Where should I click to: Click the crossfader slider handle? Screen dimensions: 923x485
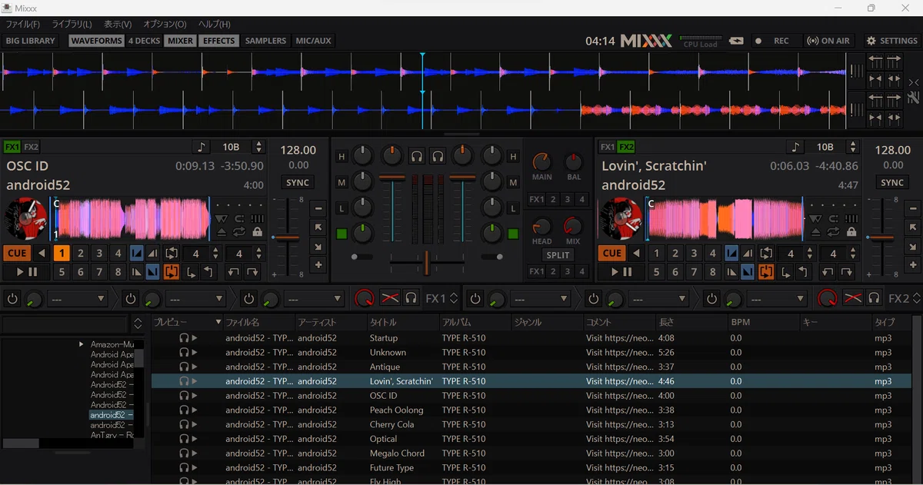426,263
